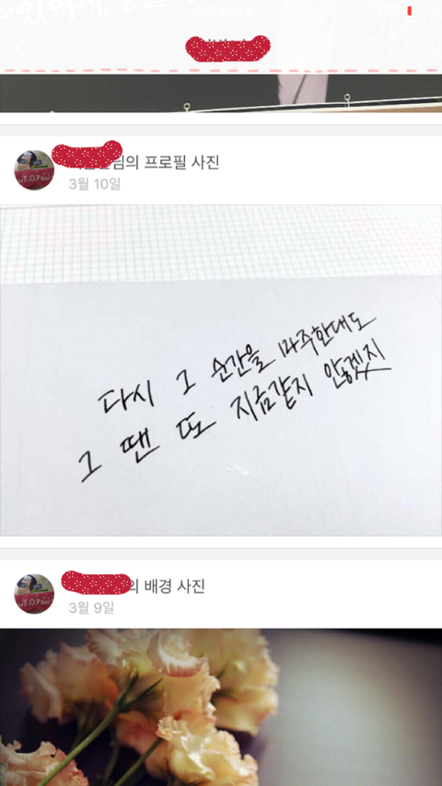Tap the red battery indicator icon
This screenshot has height=786, width=442.
click(x=410, y=10)
